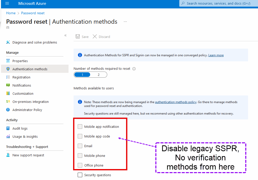Click the Diagnose and solve problems wrench icon
The height and width of the screenshot is (180, 258).
click(8, 42)
